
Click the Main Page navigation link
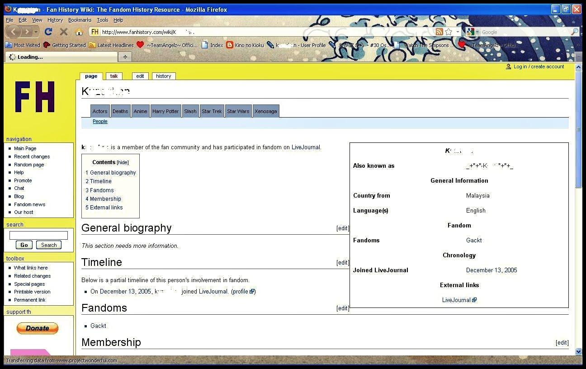click(x=25, y=148)
